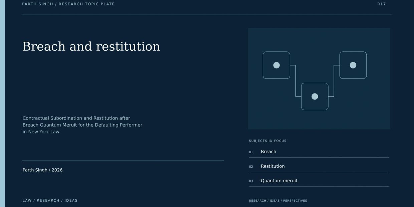The width and height of the screenshot is (414, 207).
Task: Click the R17 plate number
Action: 382,4
